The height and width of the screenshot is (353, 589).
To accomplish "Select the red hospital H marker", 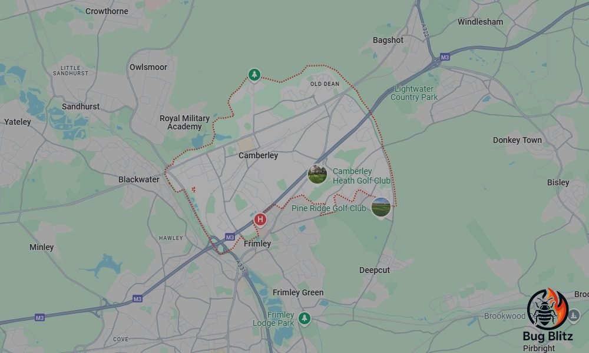I will (260, 220).
